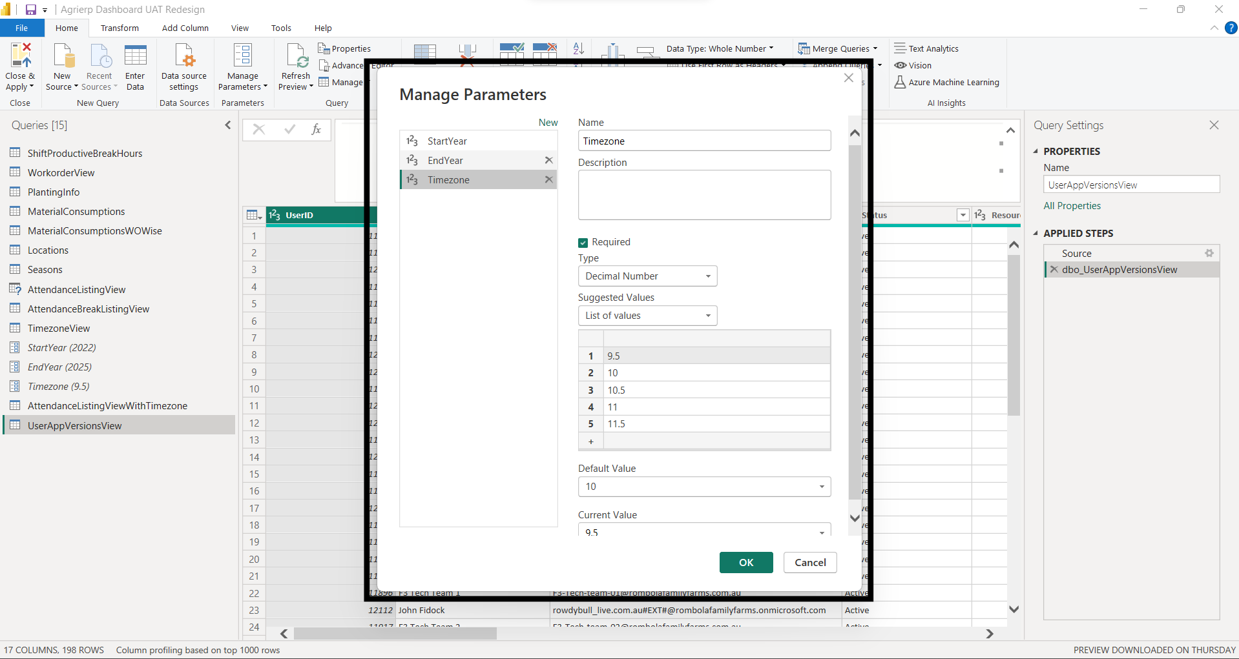Open Data source settings

pos(183,66)
